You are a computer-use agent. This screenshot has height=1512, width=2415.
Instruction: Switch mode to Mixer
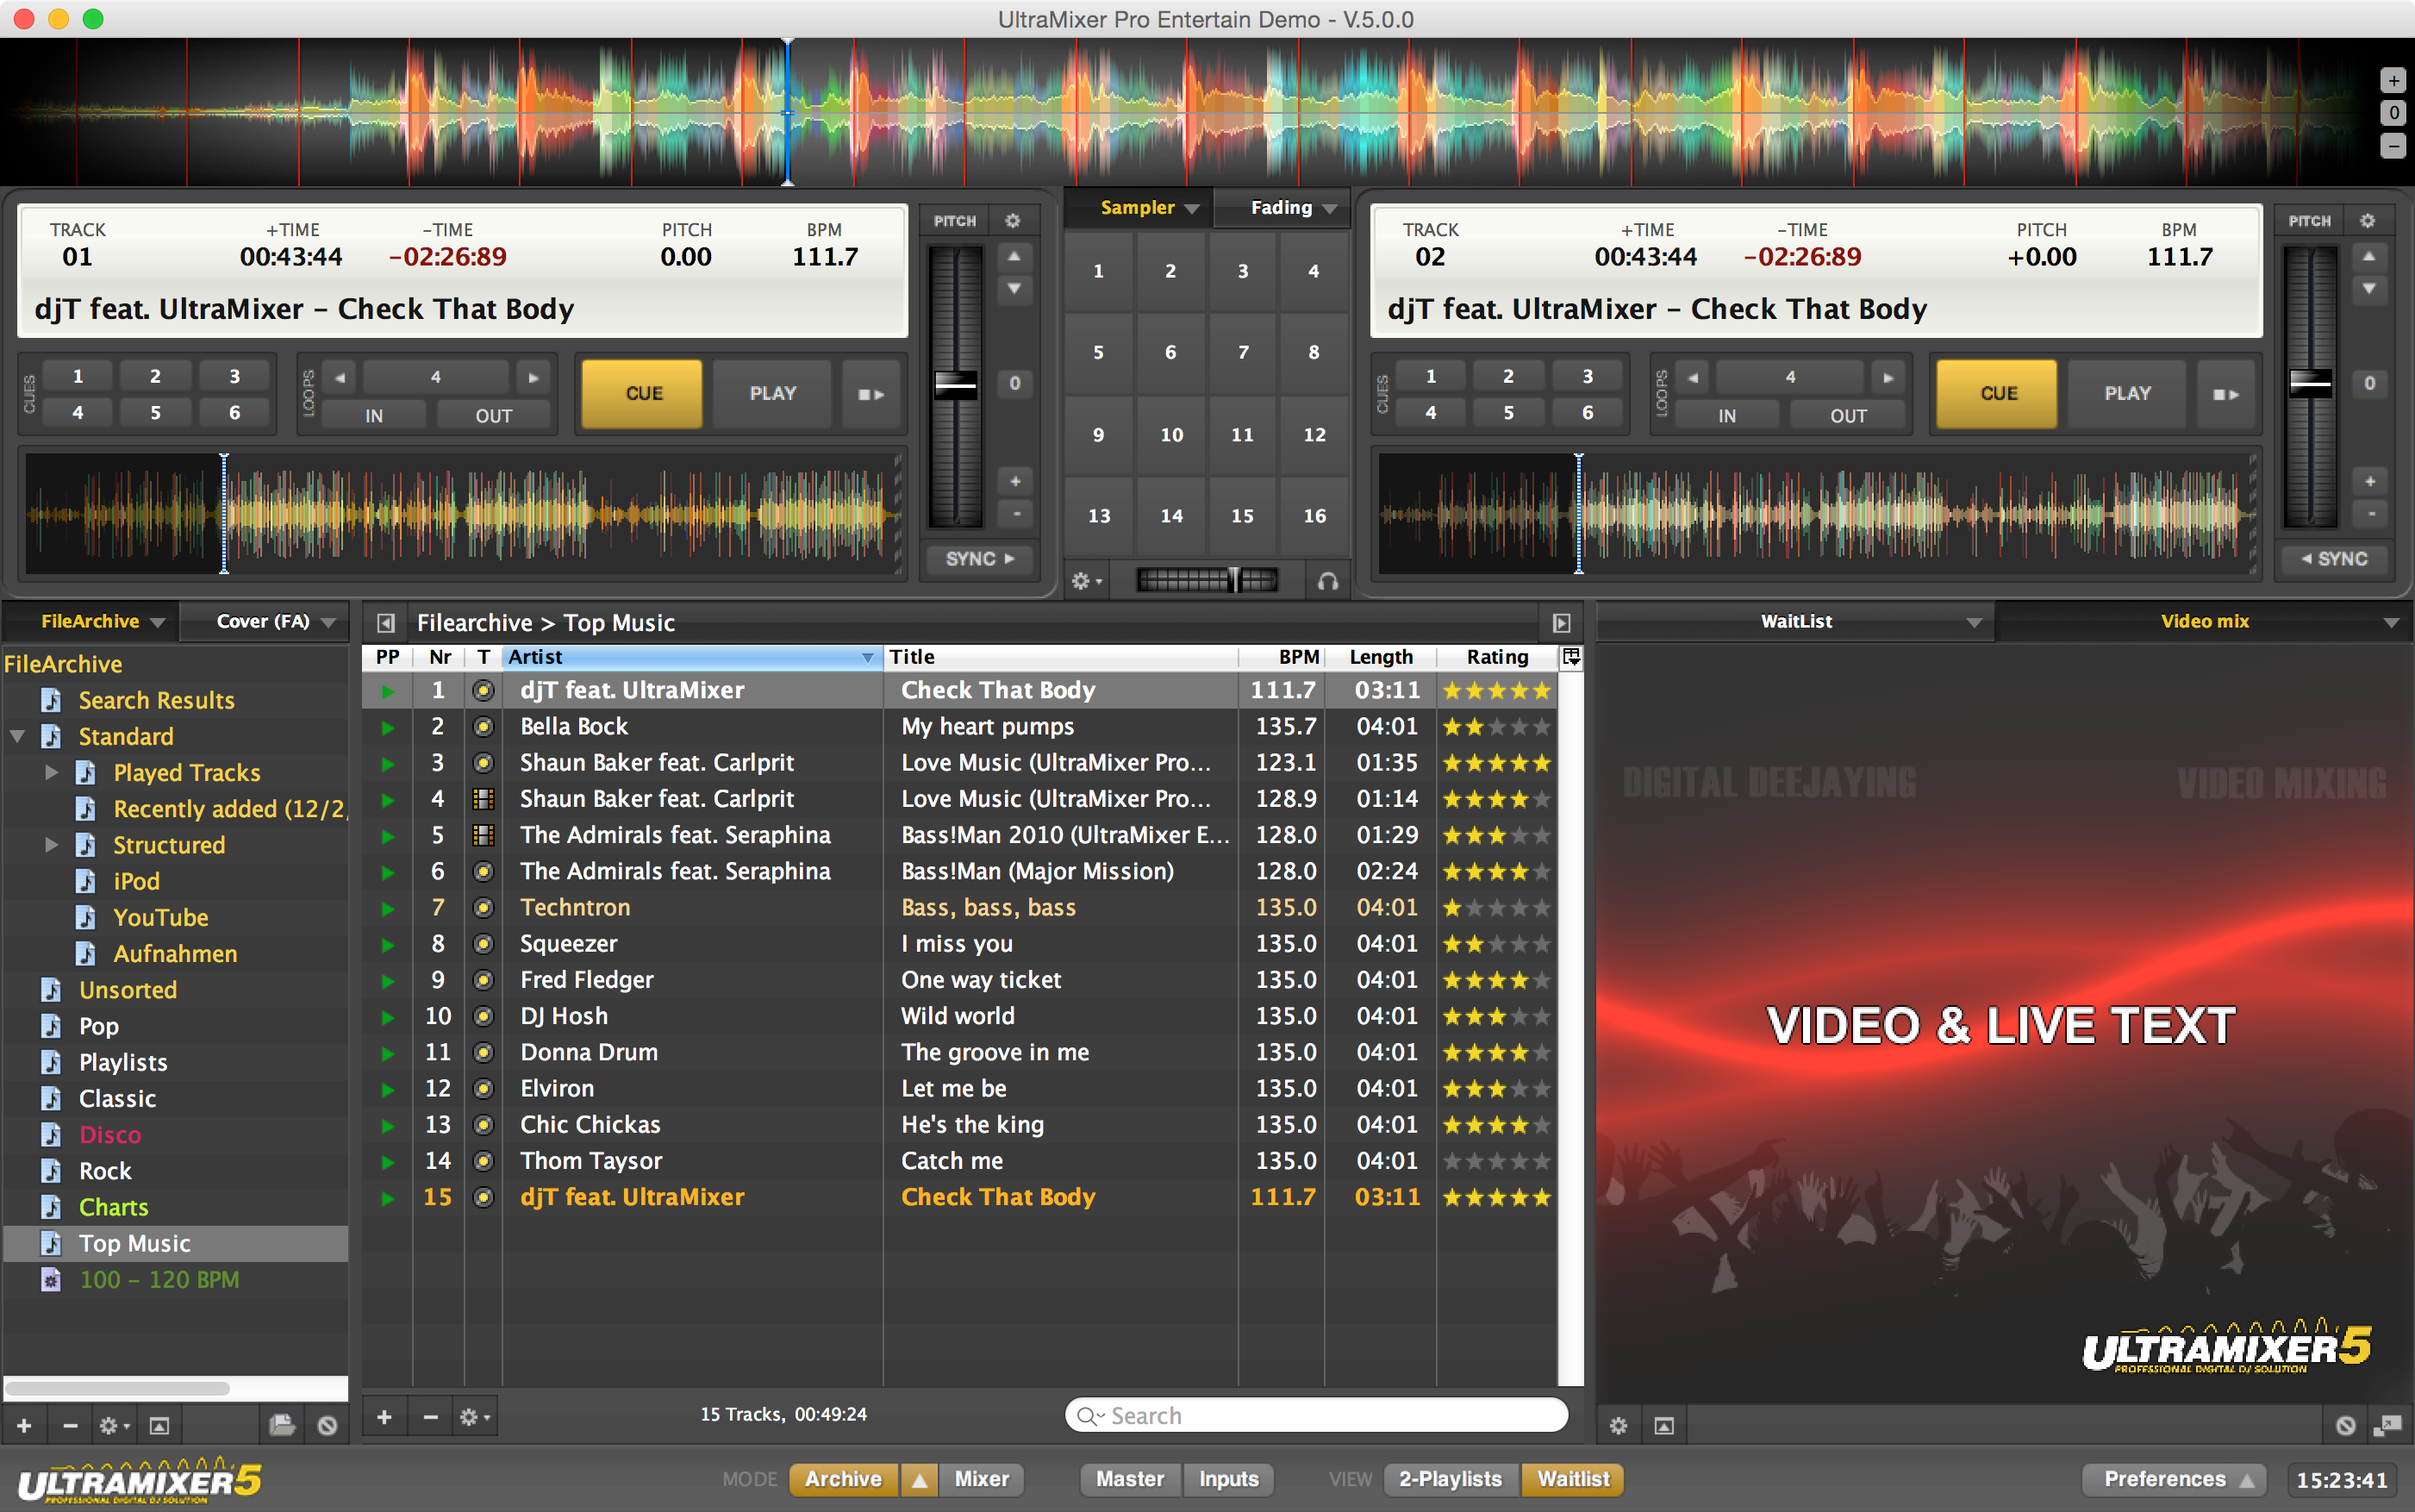coord(981,1479)
